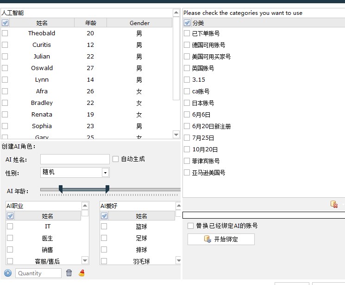The height and width of the screenshot is (285, 345).
Task: Click the 美国可用买家号 category label
Action: point(211,57)
